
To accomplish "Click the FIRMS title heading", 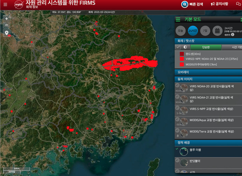I will click(x=60, y=3).
